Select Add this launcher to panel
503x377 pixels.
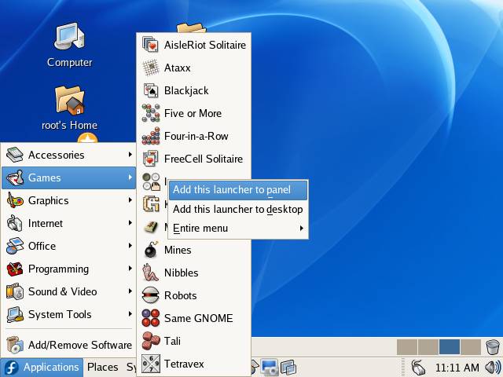(x=232, y=189)
